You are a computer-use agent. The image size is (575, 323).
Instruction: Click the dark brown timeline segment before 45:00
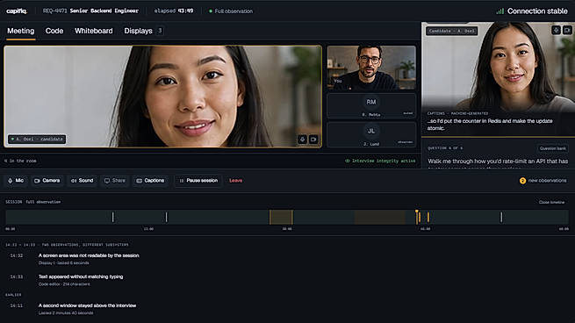379,218
